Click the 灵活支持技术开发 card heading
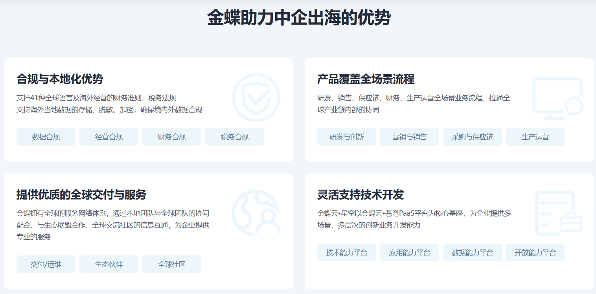This screenshot has width=596, height=294. pyautogui.click(x=361, y=194)
